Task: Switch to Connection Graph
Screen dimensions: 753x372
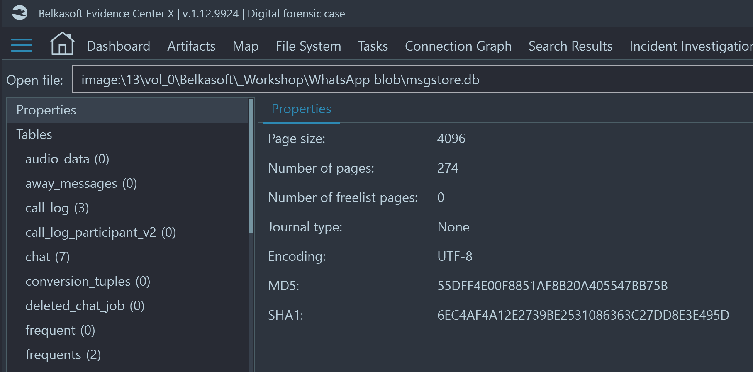Action: point(458,46)
